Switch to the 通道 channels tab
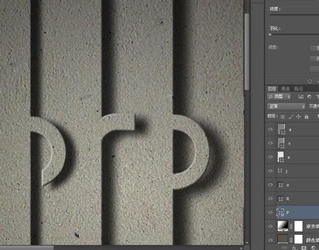319x250 pixels. click(x=285, y=88)
